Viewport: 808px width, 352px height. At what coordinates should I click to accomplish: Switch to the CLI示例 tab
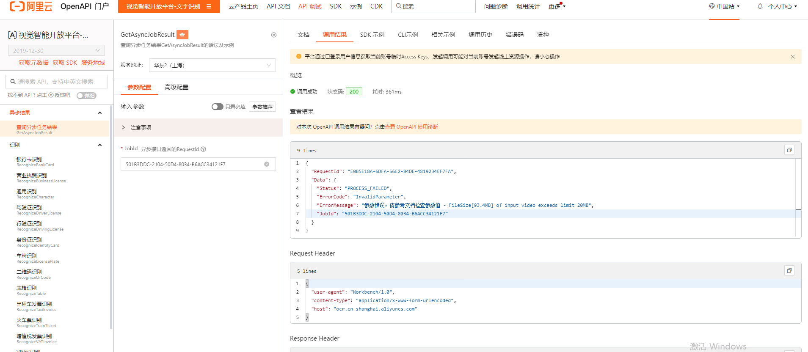click(x=408, y=35)
